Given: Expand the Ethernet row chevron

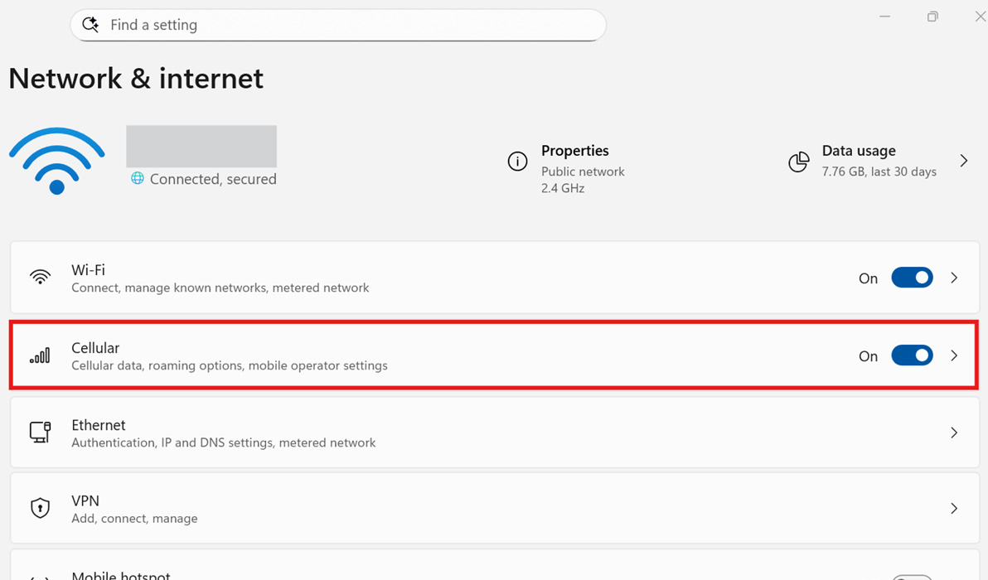Looking at the screenshot, I should pyautogui.click(x=954, y=433).
